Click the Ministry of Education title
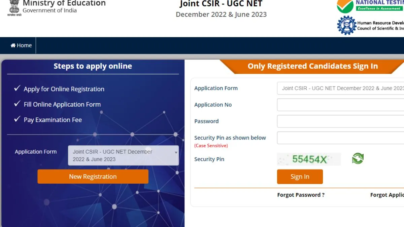Screen dimensions: 404x227 [x=64, y=3]
